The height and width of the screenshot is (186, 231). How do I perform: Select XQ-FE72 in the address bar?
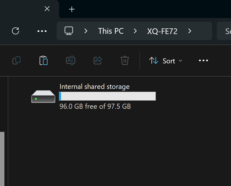(x=162, y=31)
